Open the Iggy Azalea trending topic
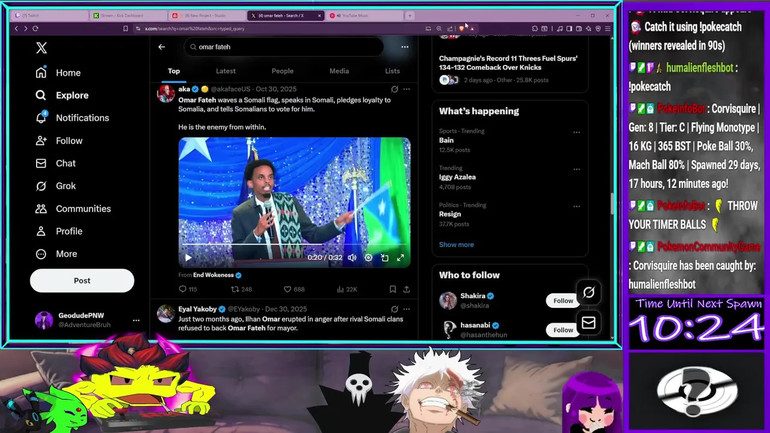Image resolution: width=770 pixels, height=433 pixels. (x=457, y=177)
